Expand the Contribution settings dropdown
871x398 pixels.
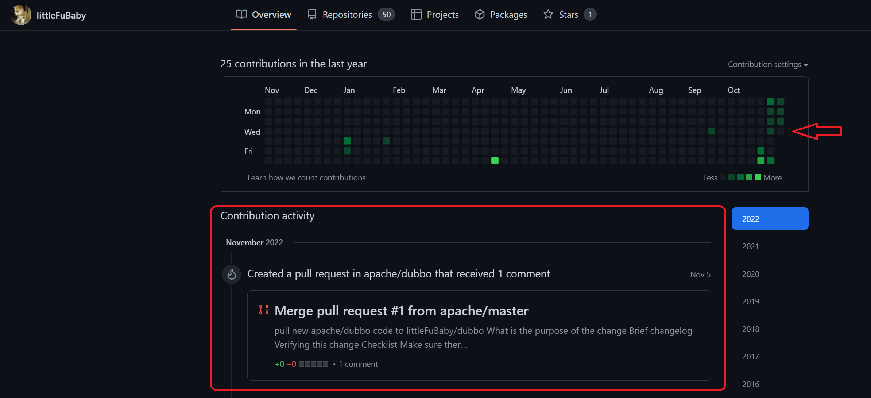[768, 65]
